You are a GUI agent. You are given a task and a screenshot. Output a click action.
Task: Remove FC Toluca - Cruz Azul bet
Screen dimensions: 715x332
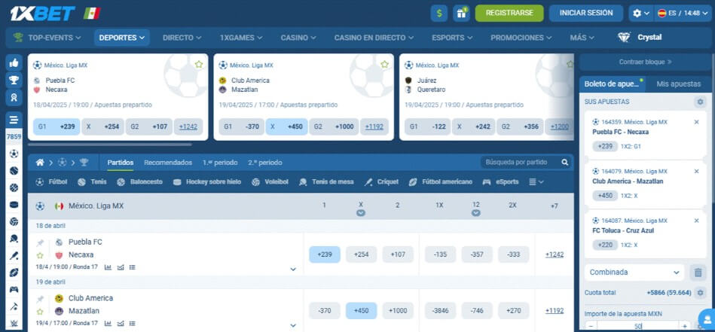point(696,221)
